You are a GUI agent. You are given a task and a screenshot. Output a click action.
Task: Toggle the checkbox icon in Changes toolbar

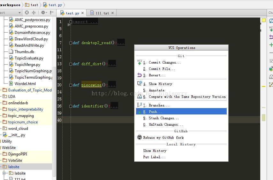pos(271,61)
